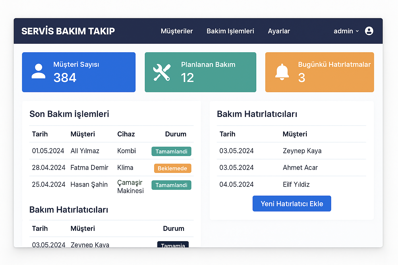Image resolution: width=398 pixels, height=265 pixels.
Task: Click the Cihaz column header
Action: click(126, 134)
